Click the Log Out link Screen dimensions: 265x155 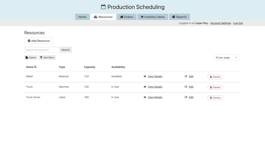(238, 23)
